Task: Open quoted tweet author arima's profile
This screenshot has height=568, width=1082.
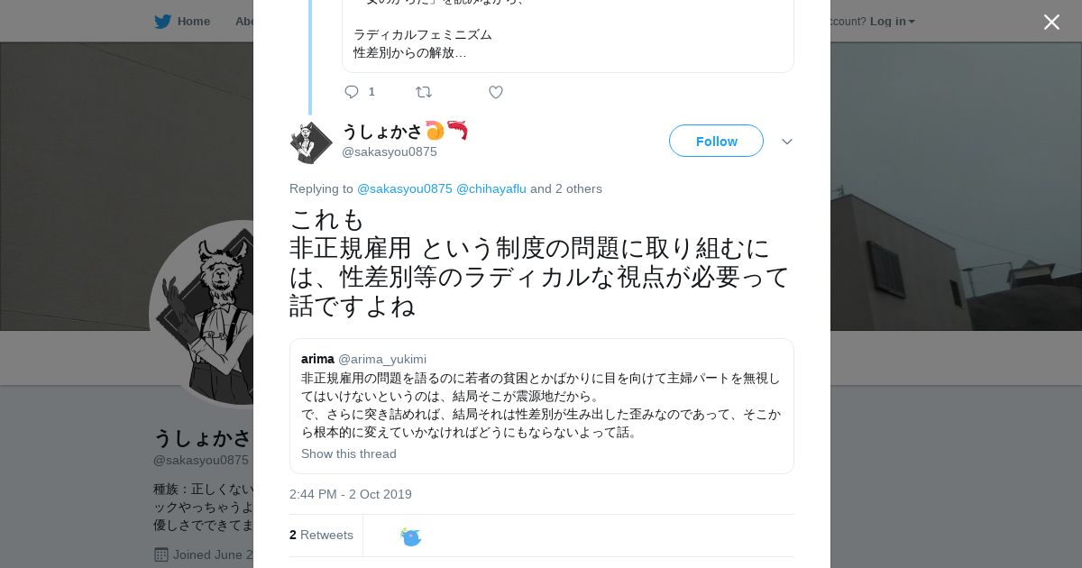Action: tap(317, 359)
